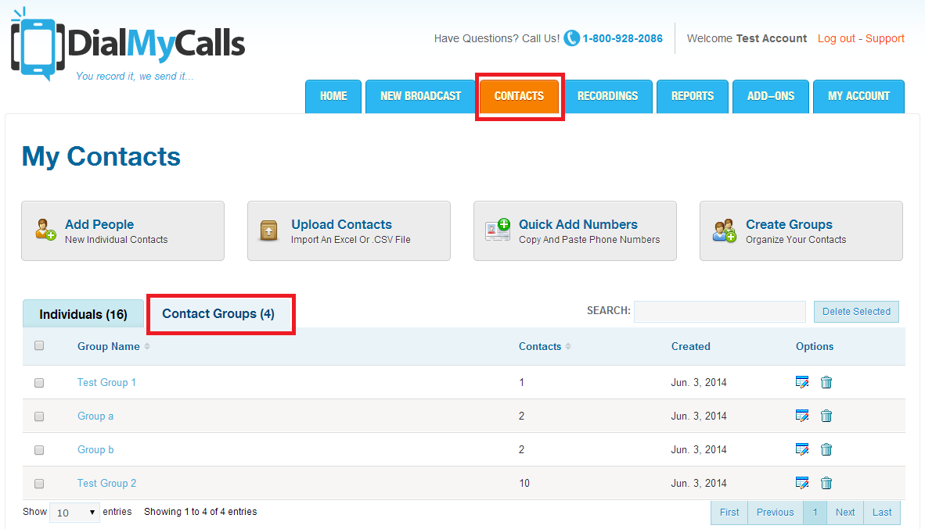
Task: Select page 1 in pagination
Action: (x=815, y=513)
